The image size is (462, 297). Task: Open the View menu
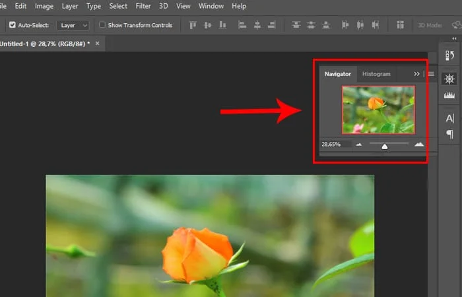click(183, 6)
